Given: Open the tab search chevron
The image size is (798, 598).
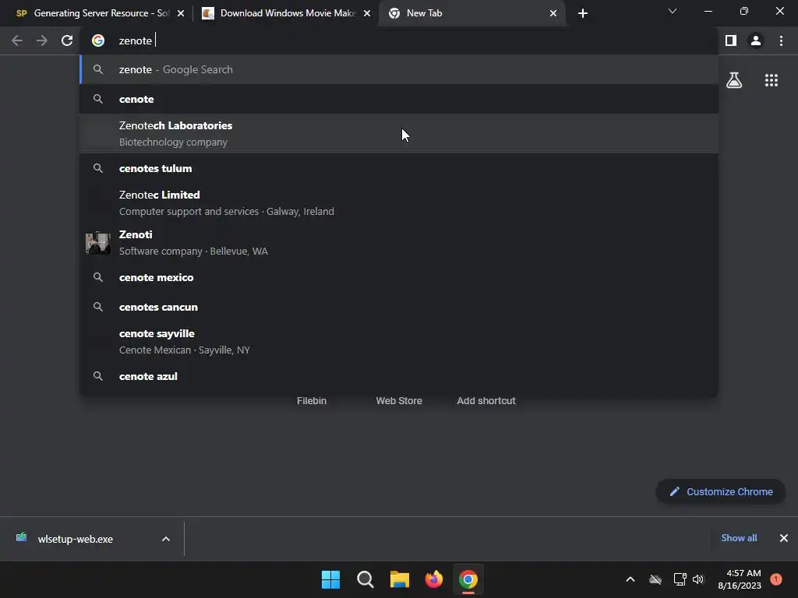Looking at the screenshot, I should (x=673, y=11).
